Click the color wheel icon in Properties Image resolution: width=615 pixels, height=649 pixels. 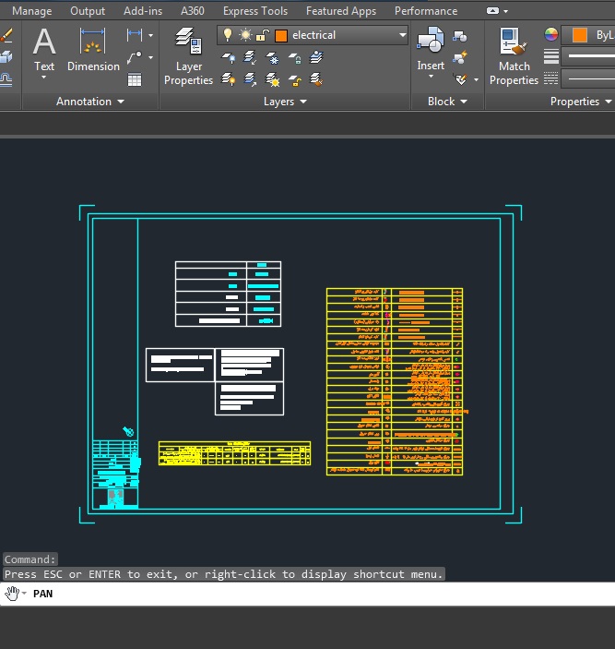551,35
